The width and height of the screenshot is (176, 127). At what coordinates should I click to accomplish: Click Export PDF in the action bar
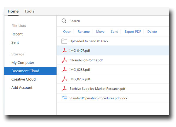[133, 32]
